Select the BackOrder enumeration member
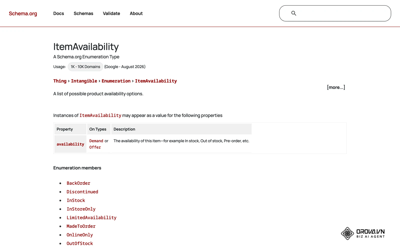This screenshot has height=250, width=400. pyautogui.click(x=78, y=183)
